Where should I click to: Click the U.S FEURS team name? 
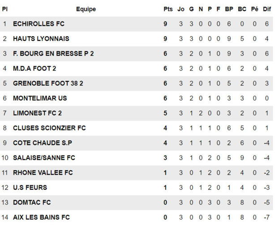click(x=30, y=188)
